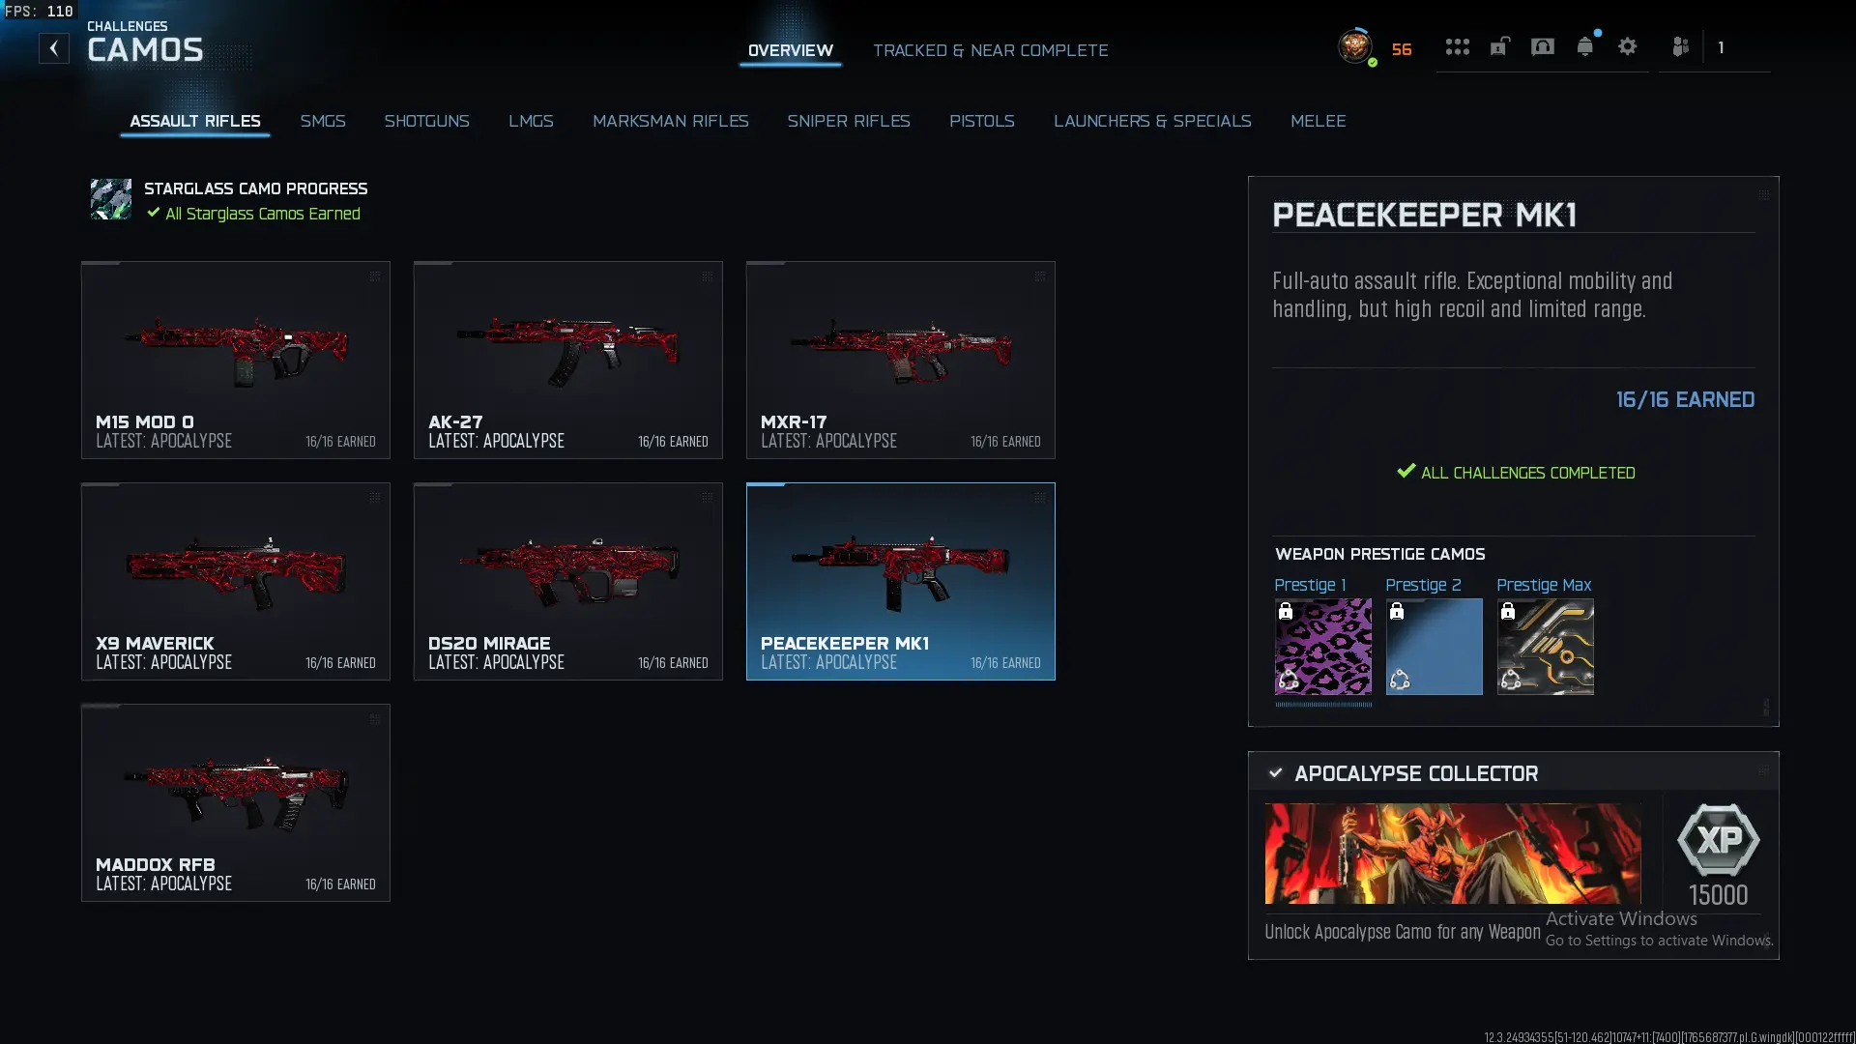1856x1044 pixels.
Task: Switch to the Sniper Rifles tab
Action: [x=849, y=121]
